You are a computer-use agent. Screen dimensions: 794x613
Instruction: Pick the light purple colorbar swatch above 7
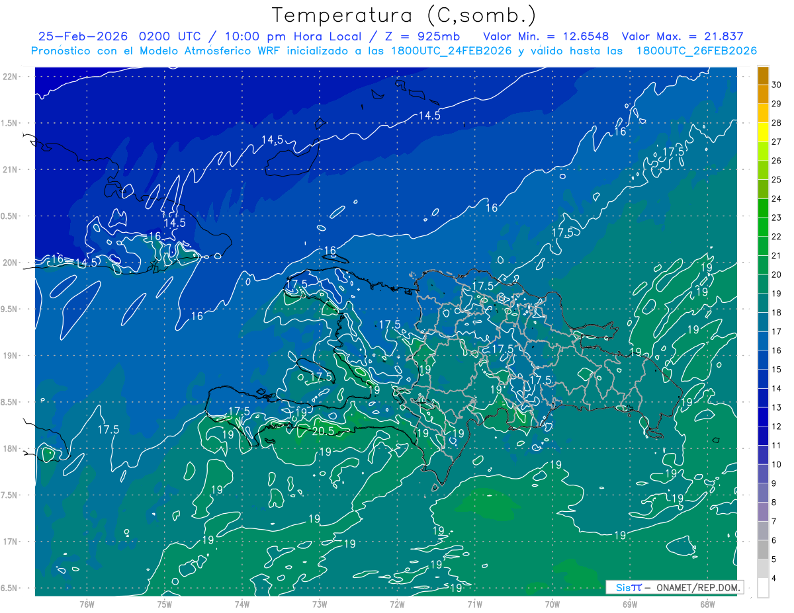(763, 512)
